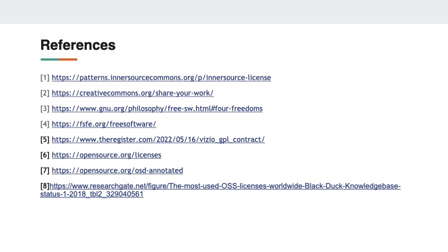Open the gnu.org four-freedoms link

click(157, 108)
